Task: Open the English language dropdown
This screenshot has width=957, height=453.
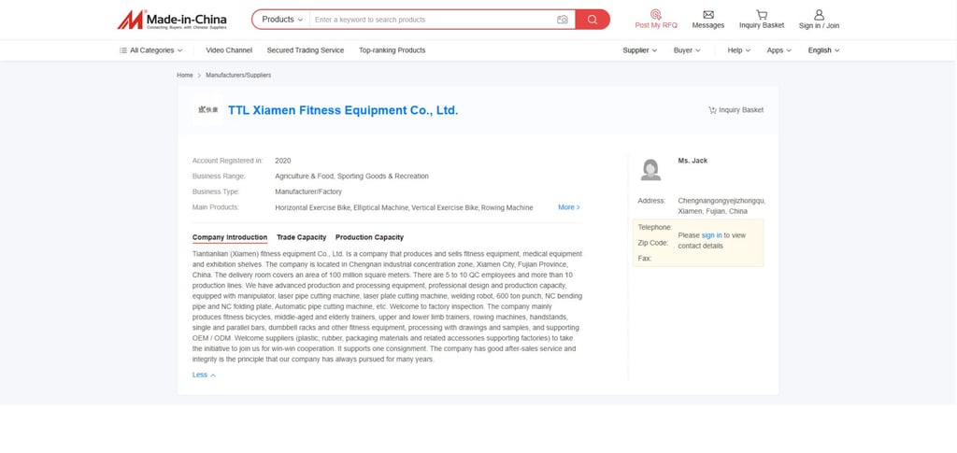Action: [x=823, y=50]
